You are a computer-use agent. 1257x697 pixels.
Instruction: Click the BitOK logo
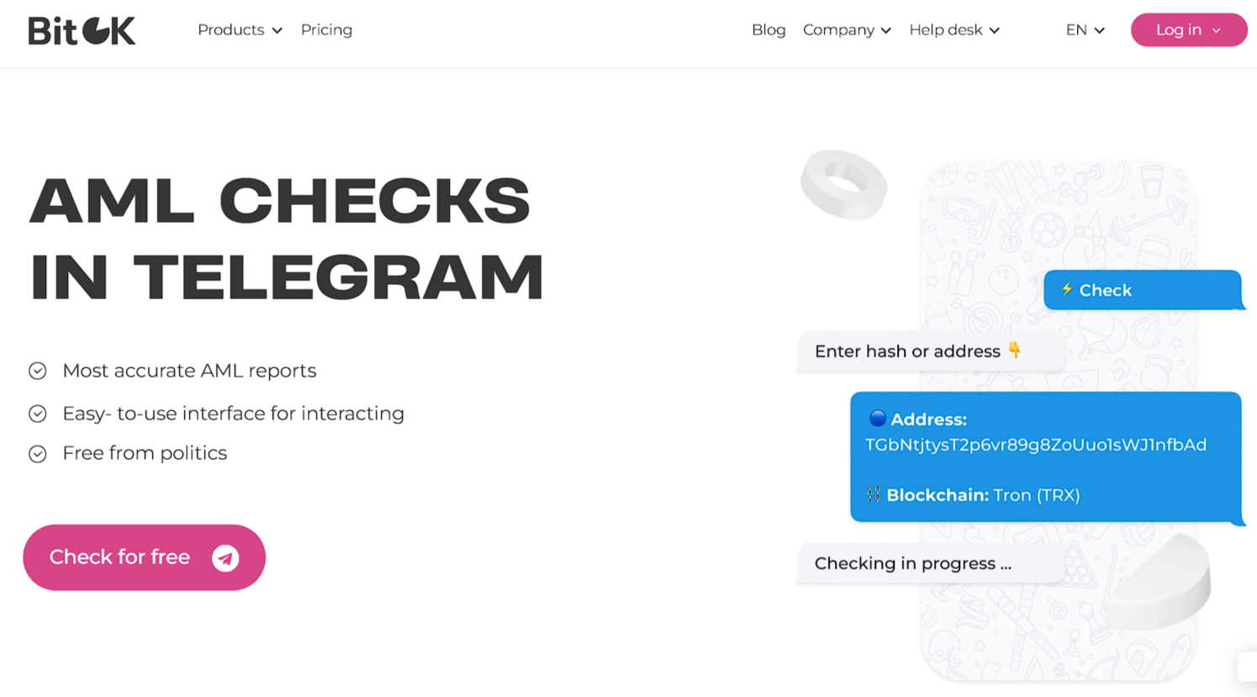tap(81, 29)
